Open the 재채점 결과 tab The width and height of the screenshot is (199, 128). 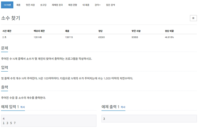(x=57, y=5)
